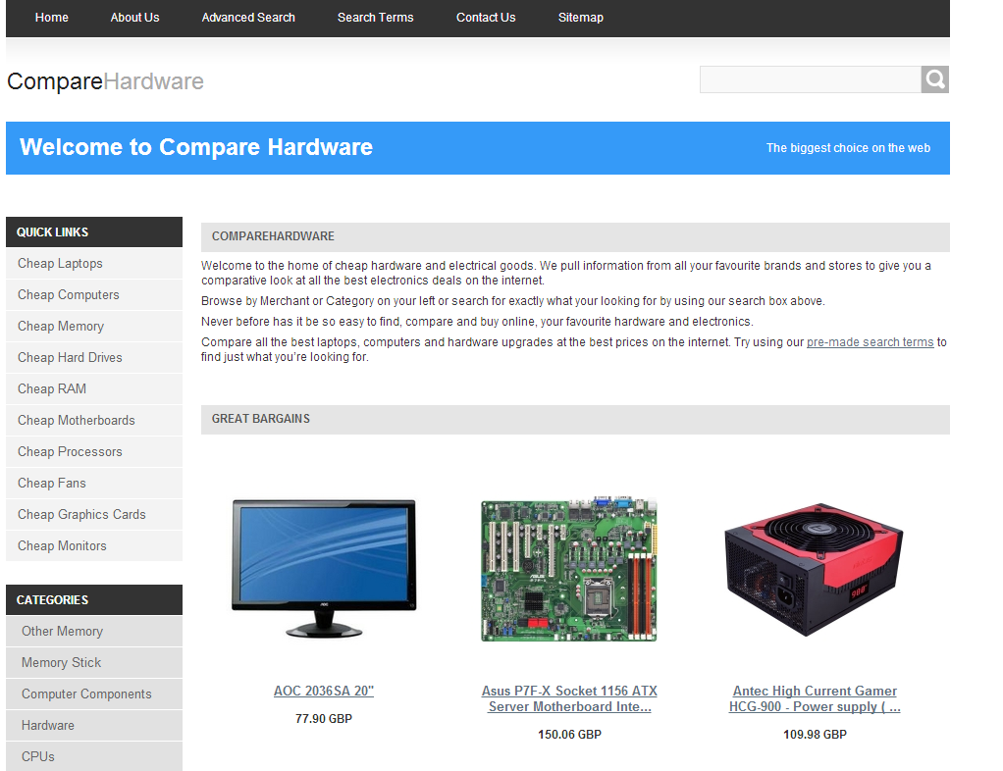
Task: Open Cheap Monitors quick link
Action: [94, 545]
